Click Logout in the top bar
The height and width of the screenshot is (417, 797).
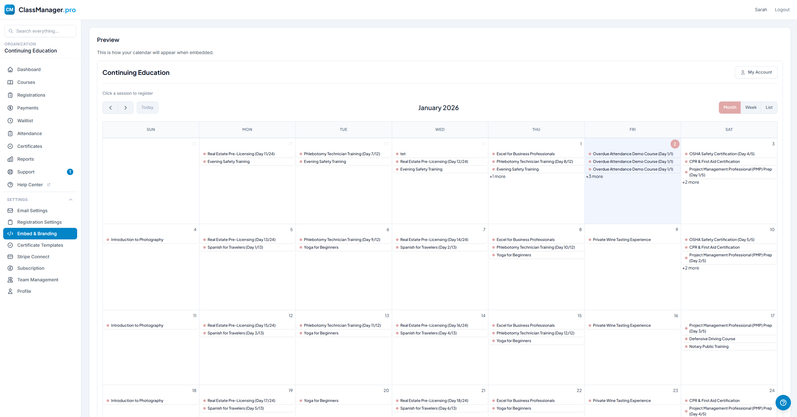(782, 9)
